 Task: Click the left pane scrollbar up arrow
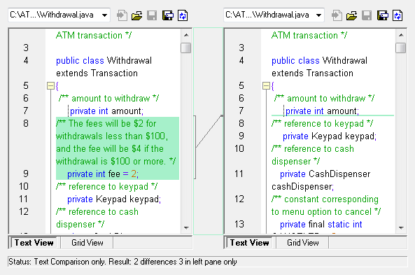point(186,35)
